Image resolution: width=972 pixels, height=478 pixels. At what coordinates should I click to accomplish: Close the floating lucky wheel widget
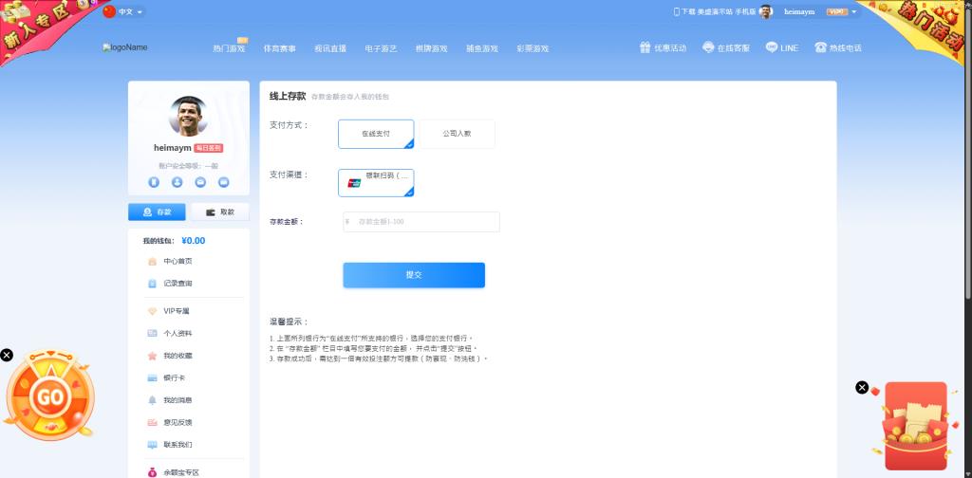click(7, 355)
